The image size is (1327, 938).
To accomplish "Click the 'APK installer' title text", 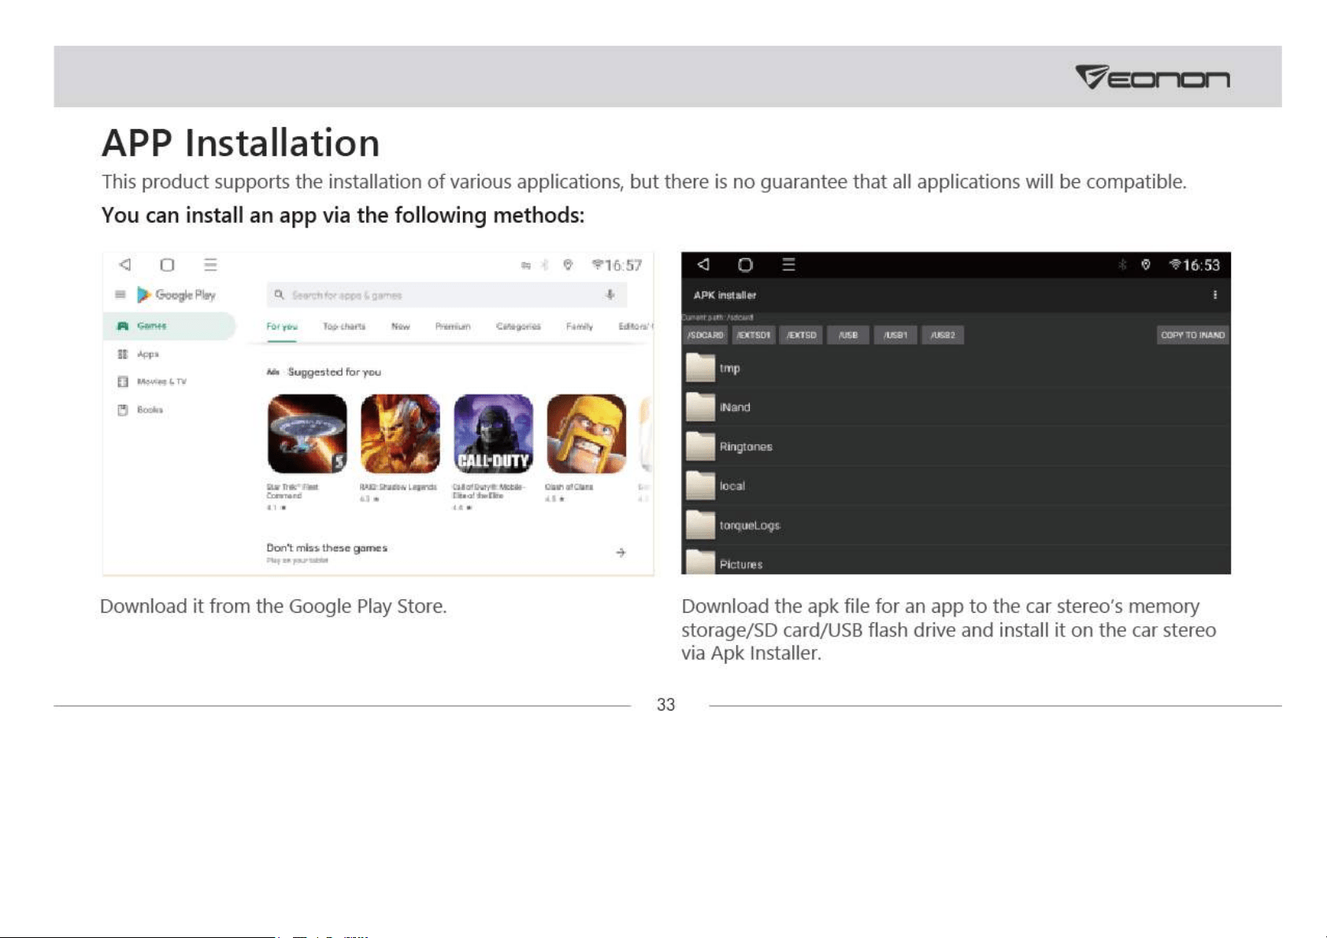I will [725, 295].
